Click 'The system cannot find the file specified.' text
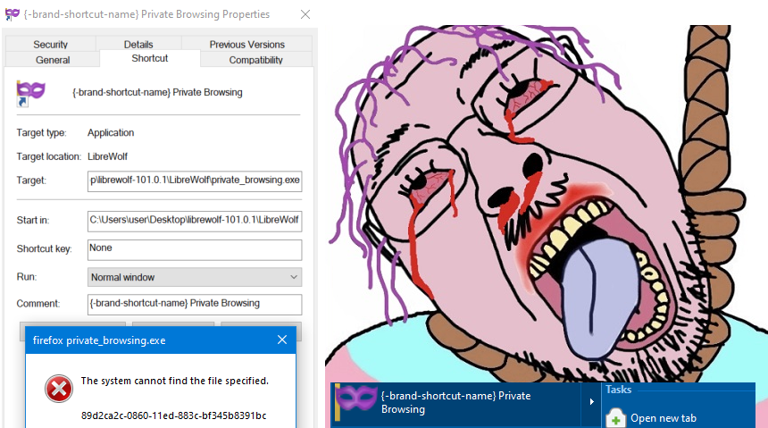The image size is (768, 428). coord(174,381)
